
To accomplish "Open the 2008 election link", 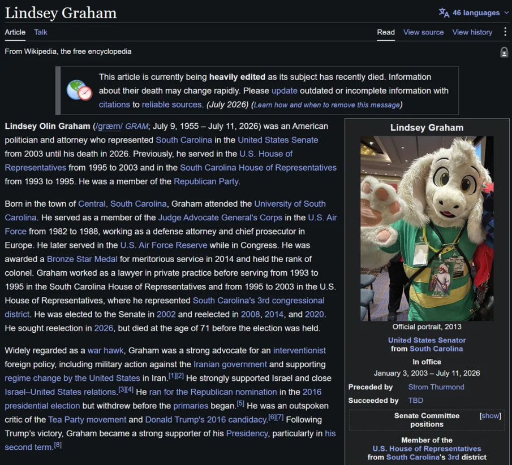I will pyautogui.click(x=250, y=314).
